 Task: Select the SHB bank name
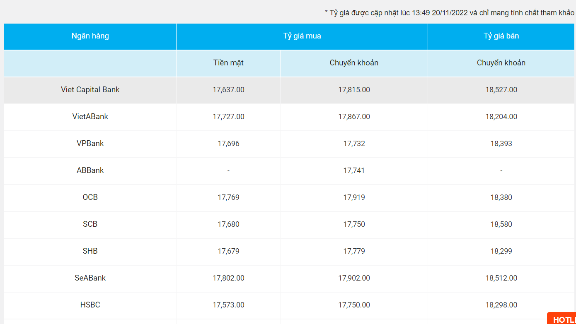click(x=90, y=251)
